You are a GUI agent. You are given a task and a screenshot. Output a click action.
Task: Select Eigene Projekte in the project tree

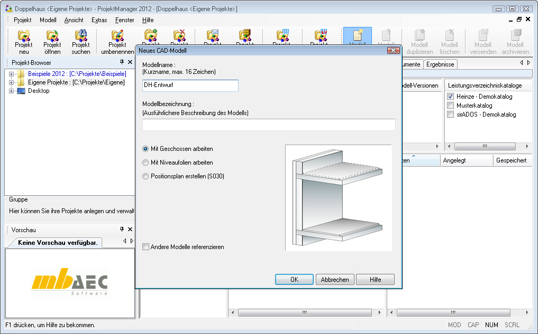click(76, 82)
